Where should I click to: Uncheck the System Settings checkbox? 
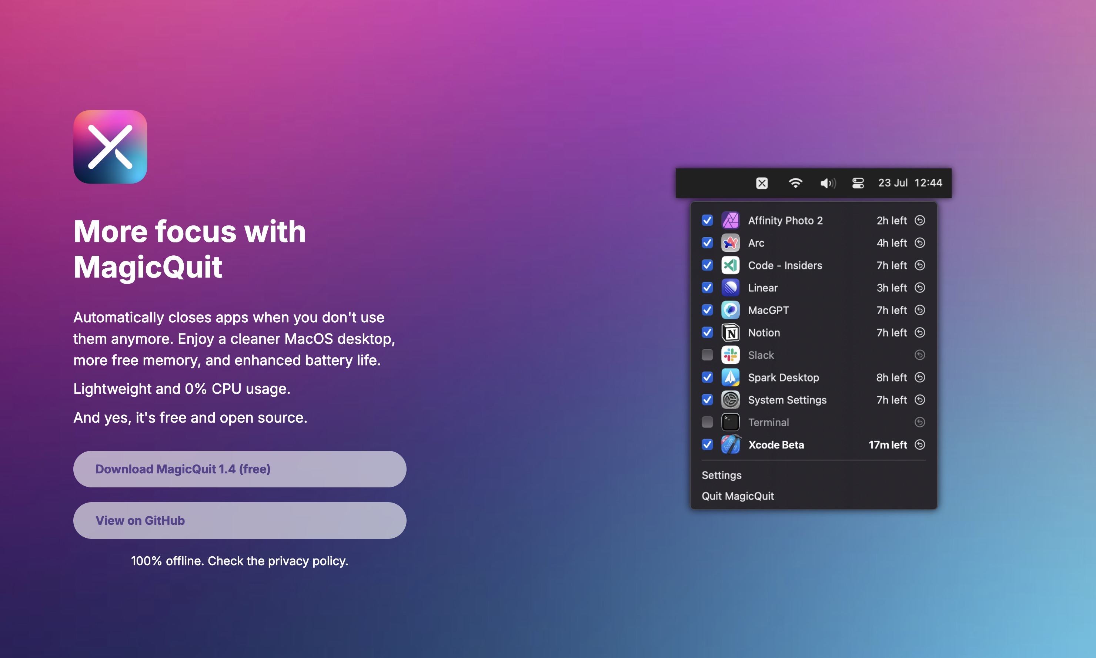(x=708, y=400)
